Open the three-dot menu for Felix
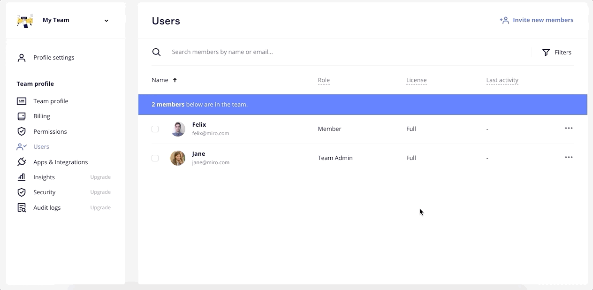Screen dimensions: 593x290 [x=569, y=128]
